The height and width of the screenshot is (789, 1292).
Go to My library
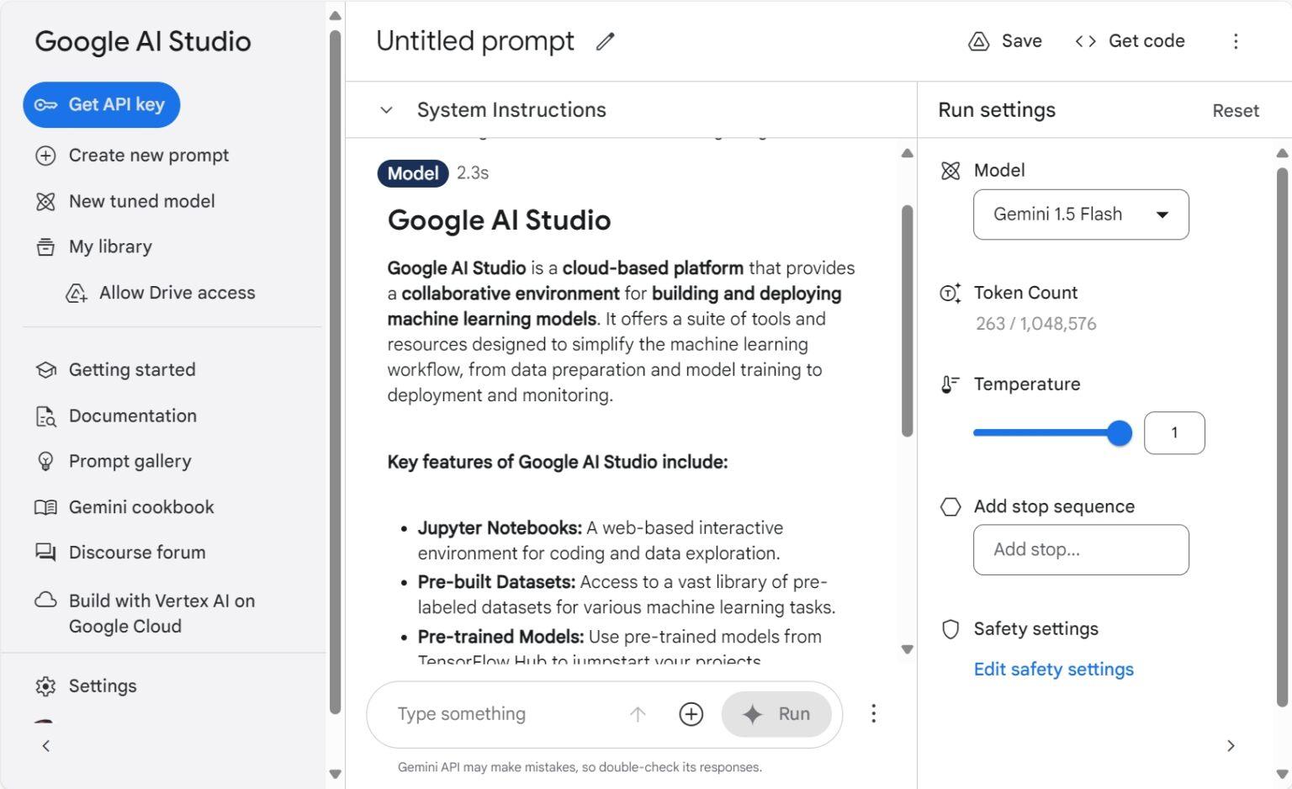(x=110, y=247)
